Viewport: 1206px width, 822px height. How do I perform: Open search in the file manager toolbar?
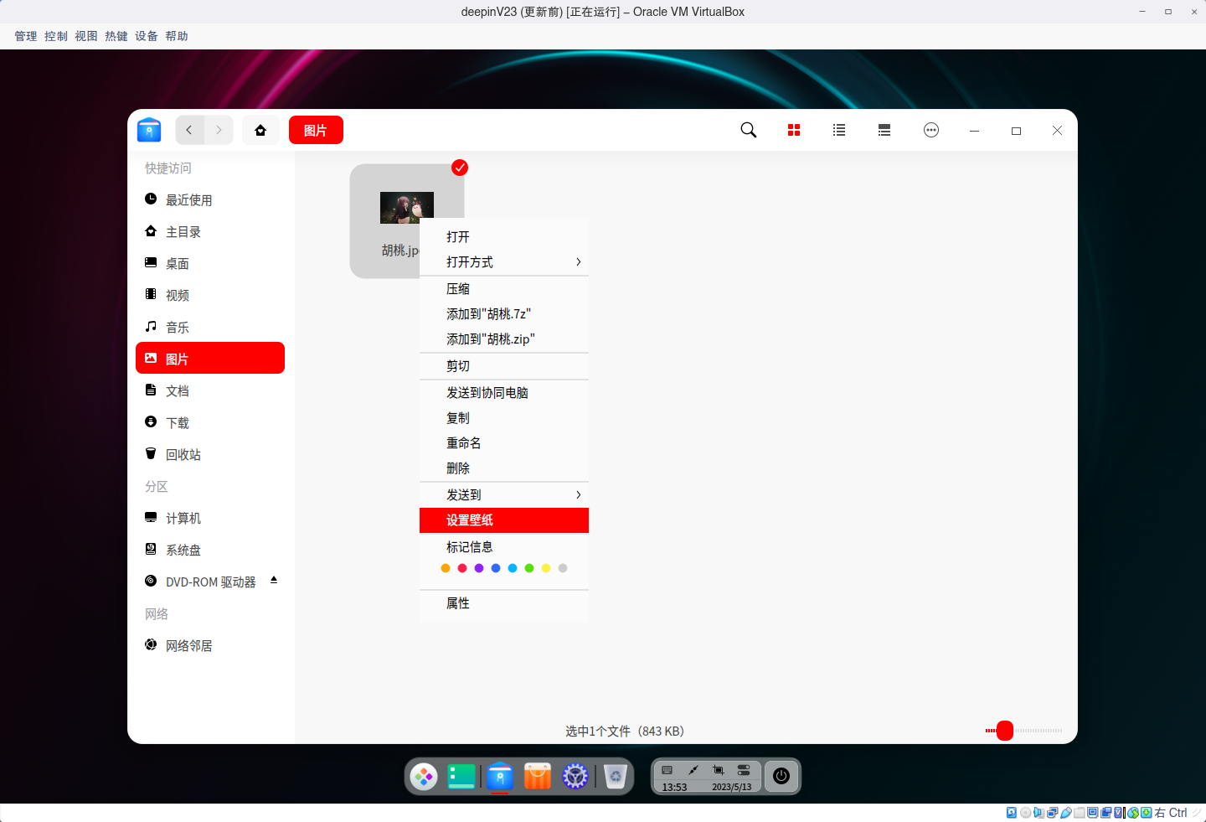748,130
